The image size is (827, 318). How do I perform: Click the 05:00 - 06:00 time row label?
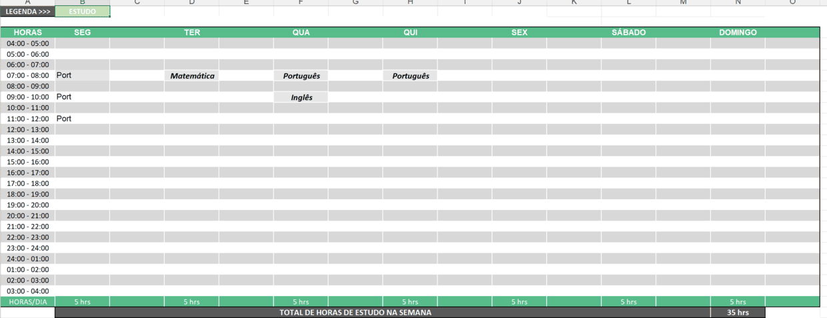tap(28, 54)
